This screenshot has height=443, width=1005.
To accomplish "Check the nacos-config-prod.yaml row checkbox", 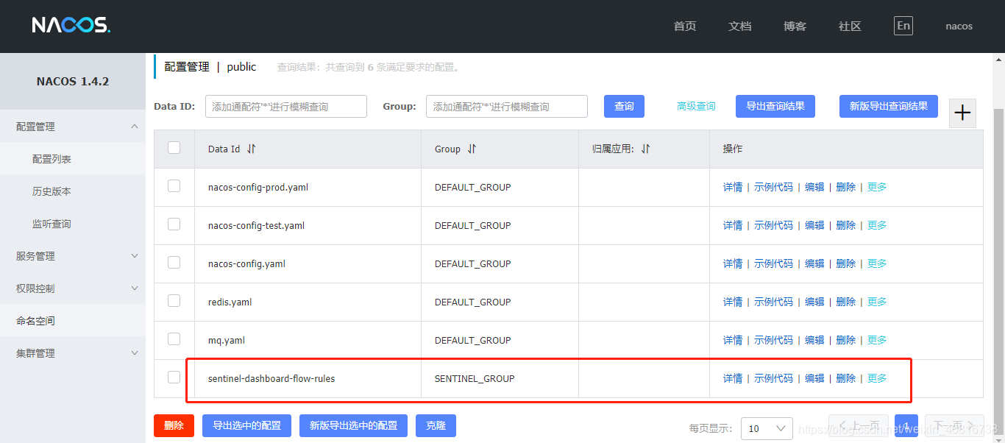I will pyautogui.click(x=174, y=186).
